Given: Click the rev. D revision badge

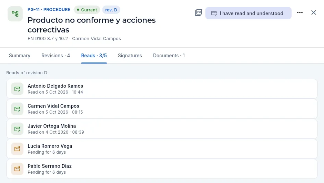Looking at the screenshot, I should pyautogui.click(x=111, y=10).
